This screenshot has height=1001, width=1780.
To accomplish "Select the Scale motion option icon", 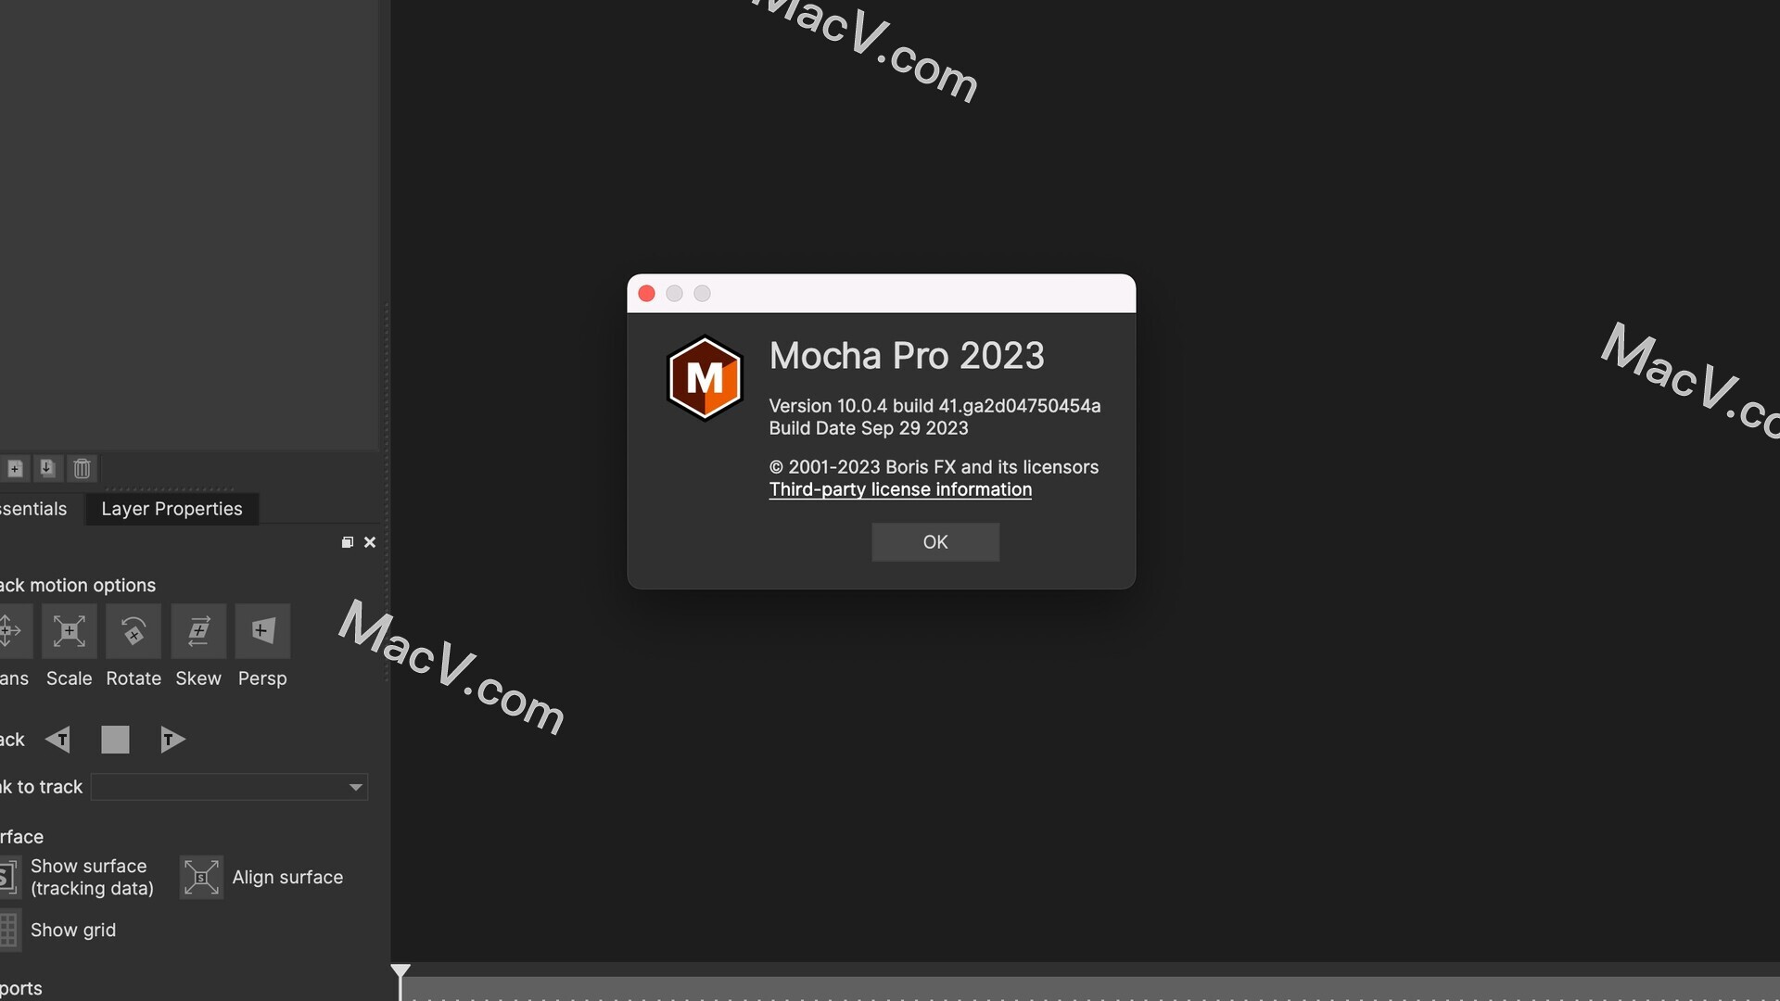I will (x=69, y=630).
